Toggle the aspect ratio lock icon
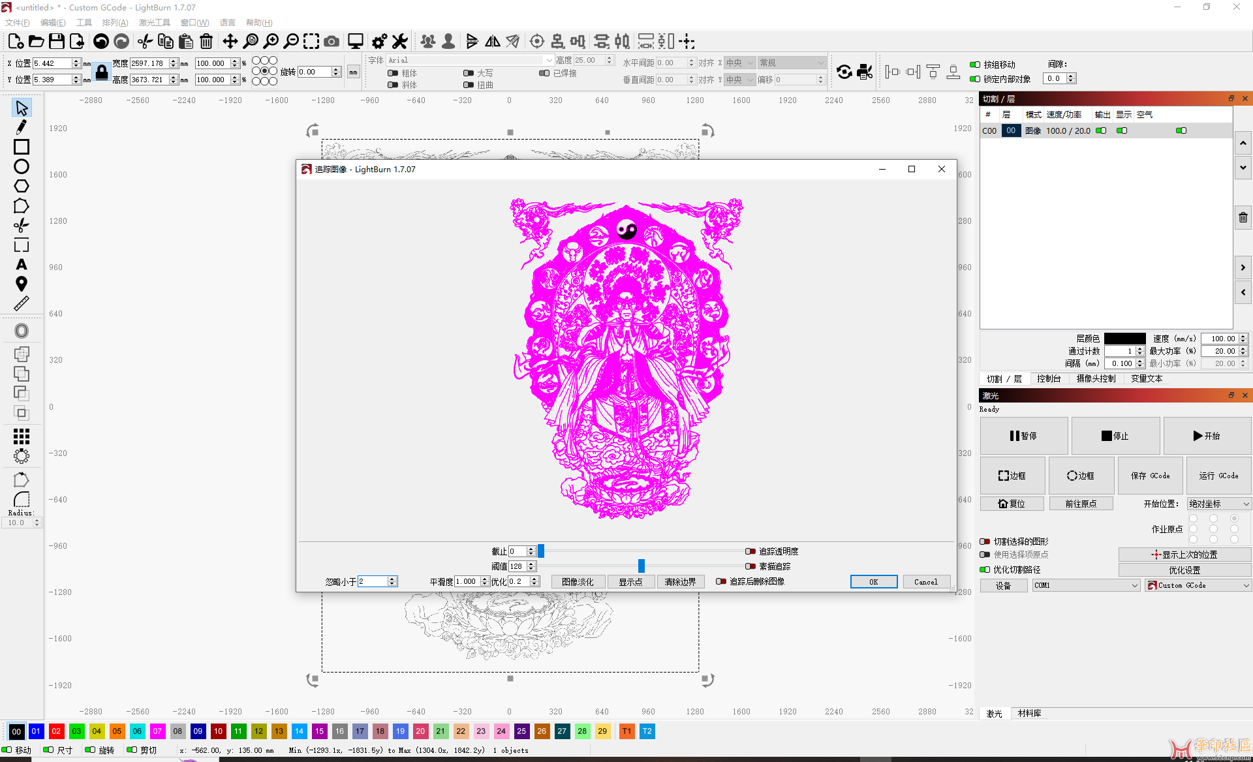Image resolution: width=1253 pixels, height=762 pixels. (x=102, y=72)
